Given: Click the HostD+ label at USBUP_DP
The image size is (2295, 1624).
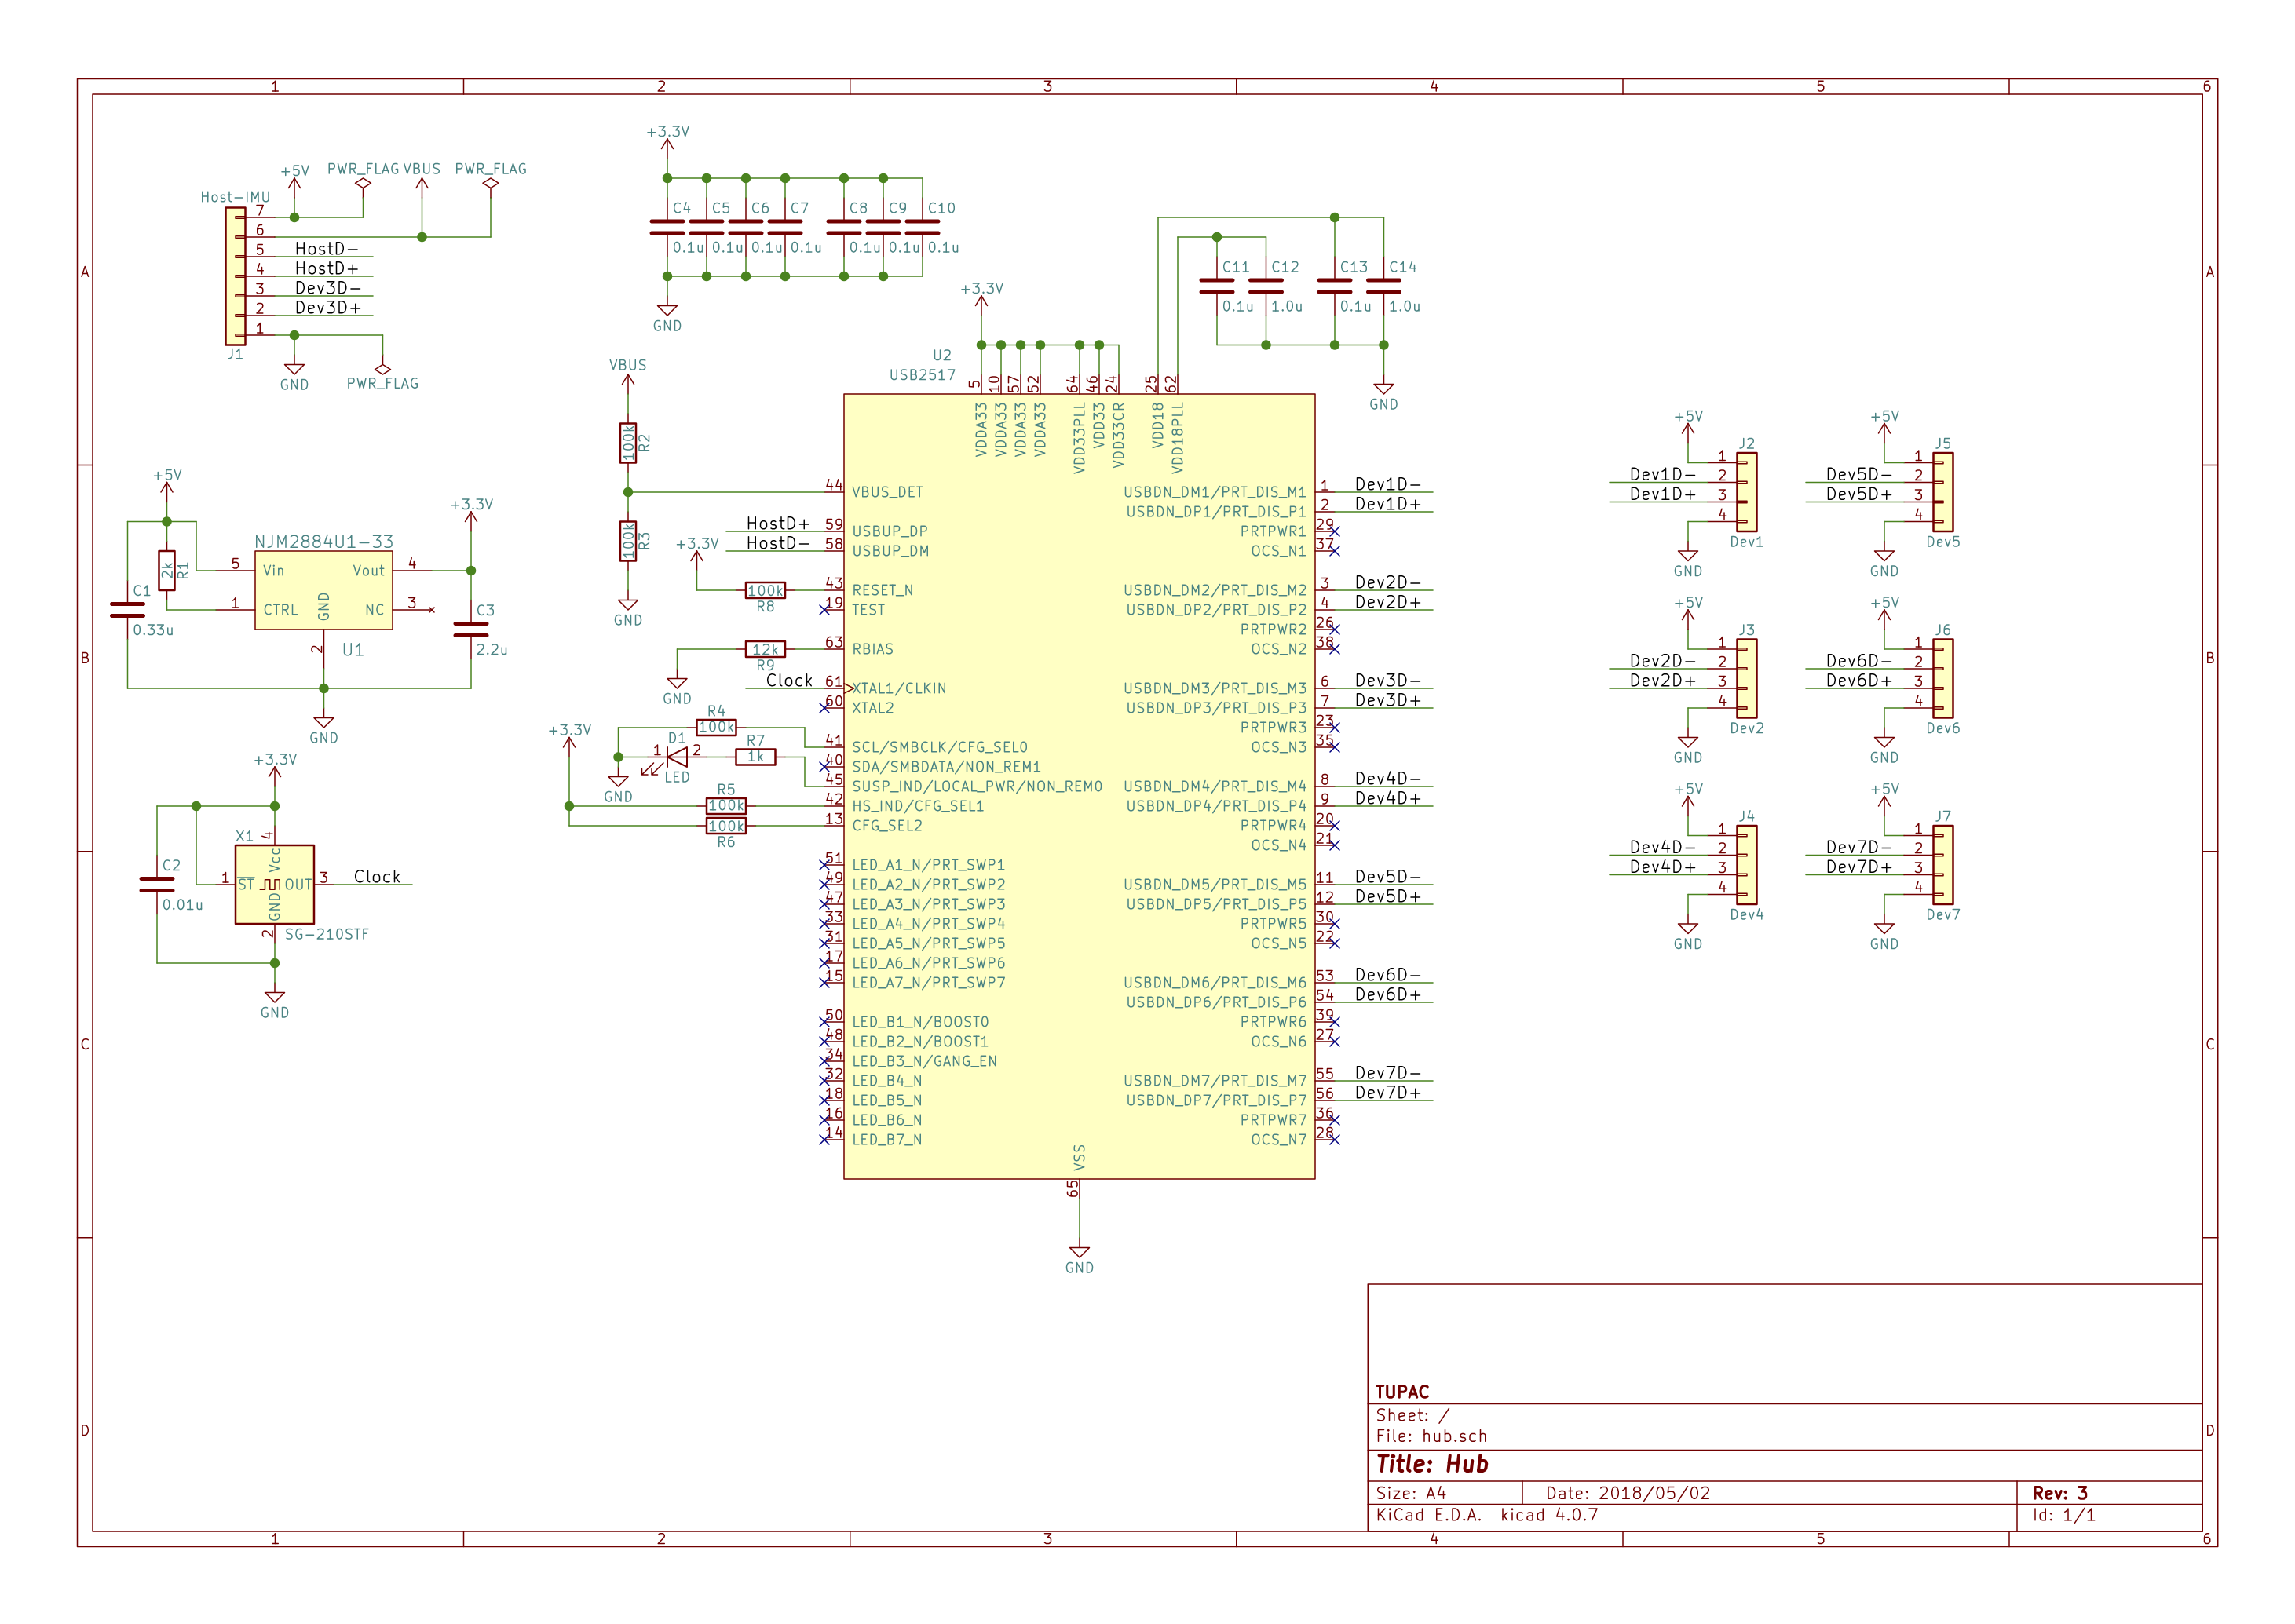Looking at the screenshot, I should click(777, 523).
